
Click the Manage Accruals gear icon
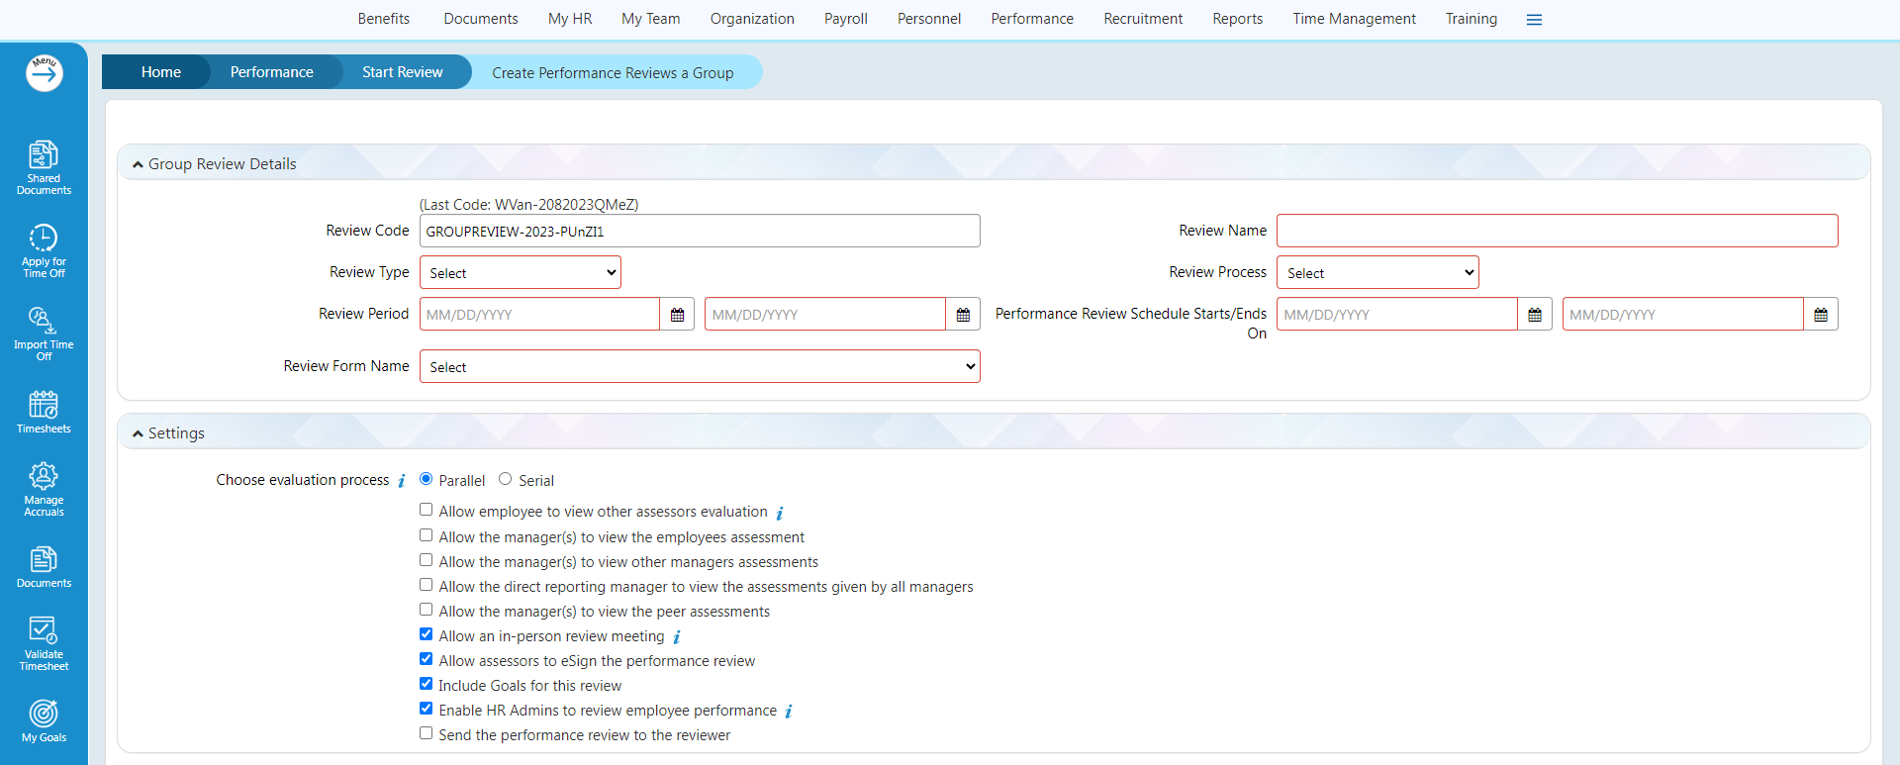[44, 476]
